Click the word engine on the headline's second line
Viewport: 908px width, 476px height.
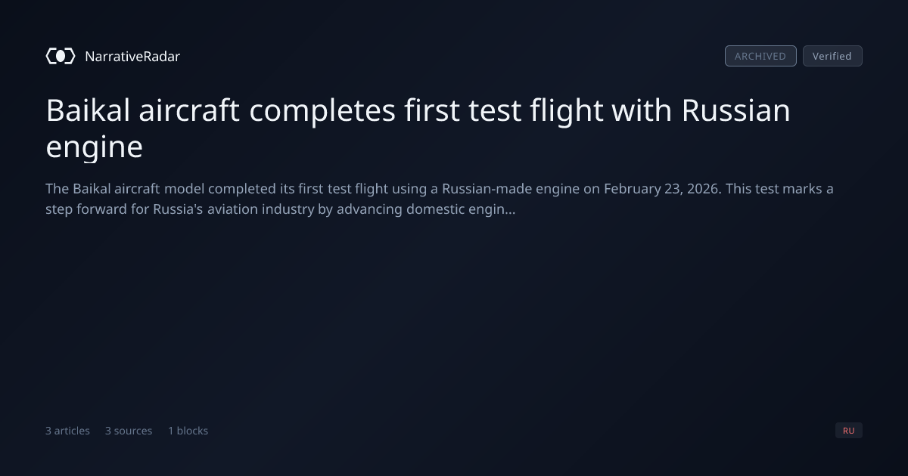[x=94, y=147]
